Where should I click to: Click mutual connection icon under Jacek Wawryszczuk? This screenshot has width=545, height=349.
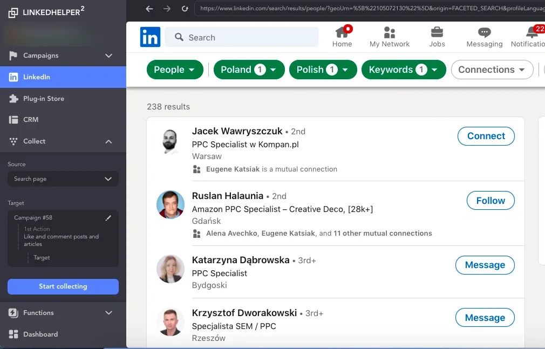197,169
